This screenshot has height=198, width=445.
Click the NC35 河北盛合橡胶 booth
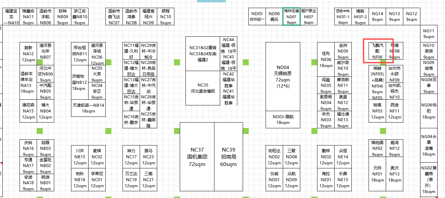click(203, 88)
